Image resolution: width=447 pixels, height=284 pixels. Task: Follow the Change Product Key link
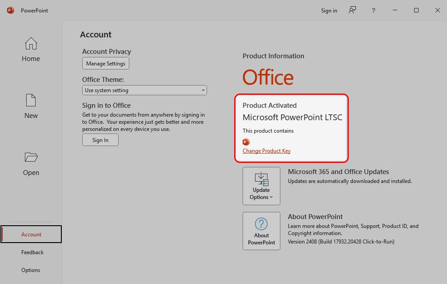pos(267,151)
